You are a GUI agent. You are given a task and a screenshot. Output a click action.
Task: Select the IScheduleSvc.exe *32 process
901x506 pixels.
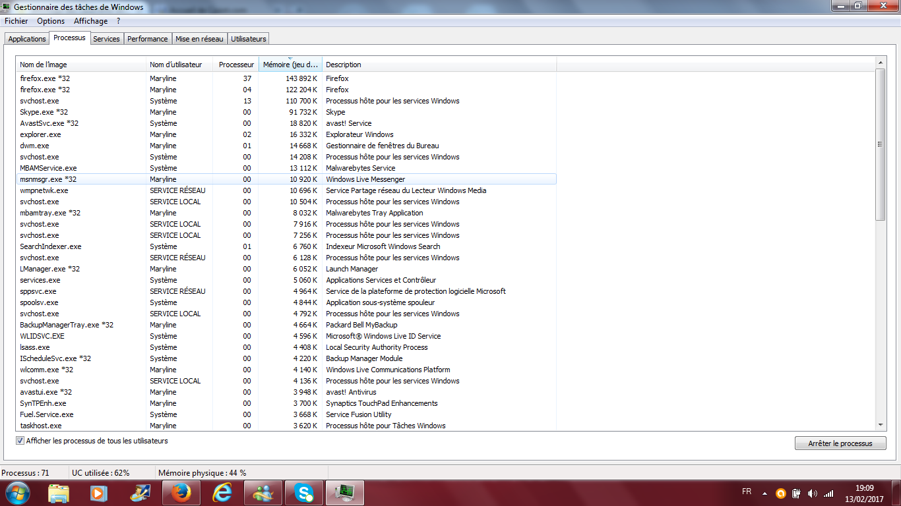[x=286, y=358]
